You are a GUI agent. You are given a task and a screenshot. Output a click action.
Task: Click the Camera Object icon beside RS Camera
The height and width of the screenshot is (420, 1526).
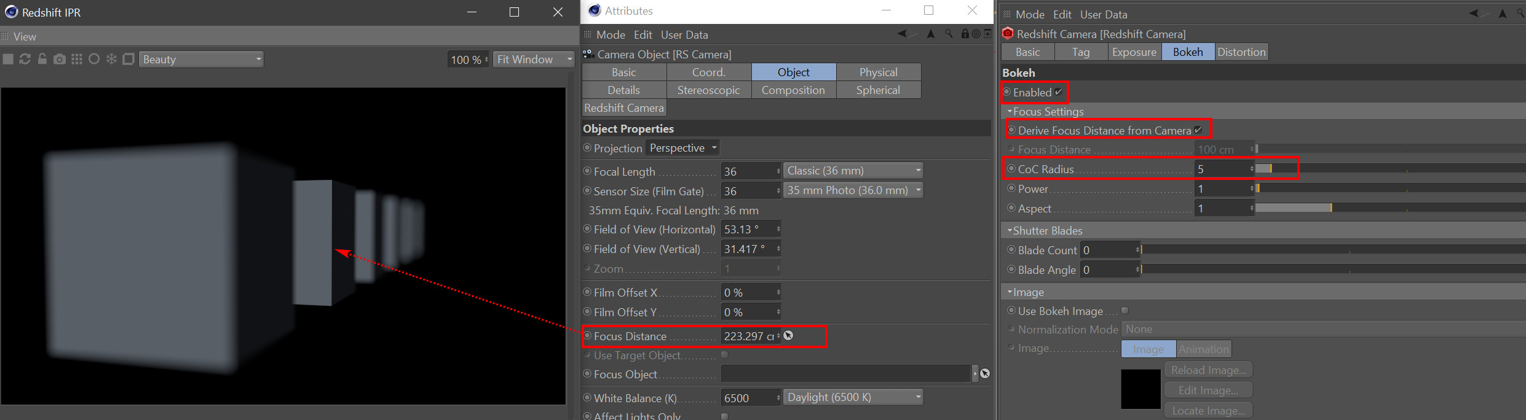tap(588, 54)
